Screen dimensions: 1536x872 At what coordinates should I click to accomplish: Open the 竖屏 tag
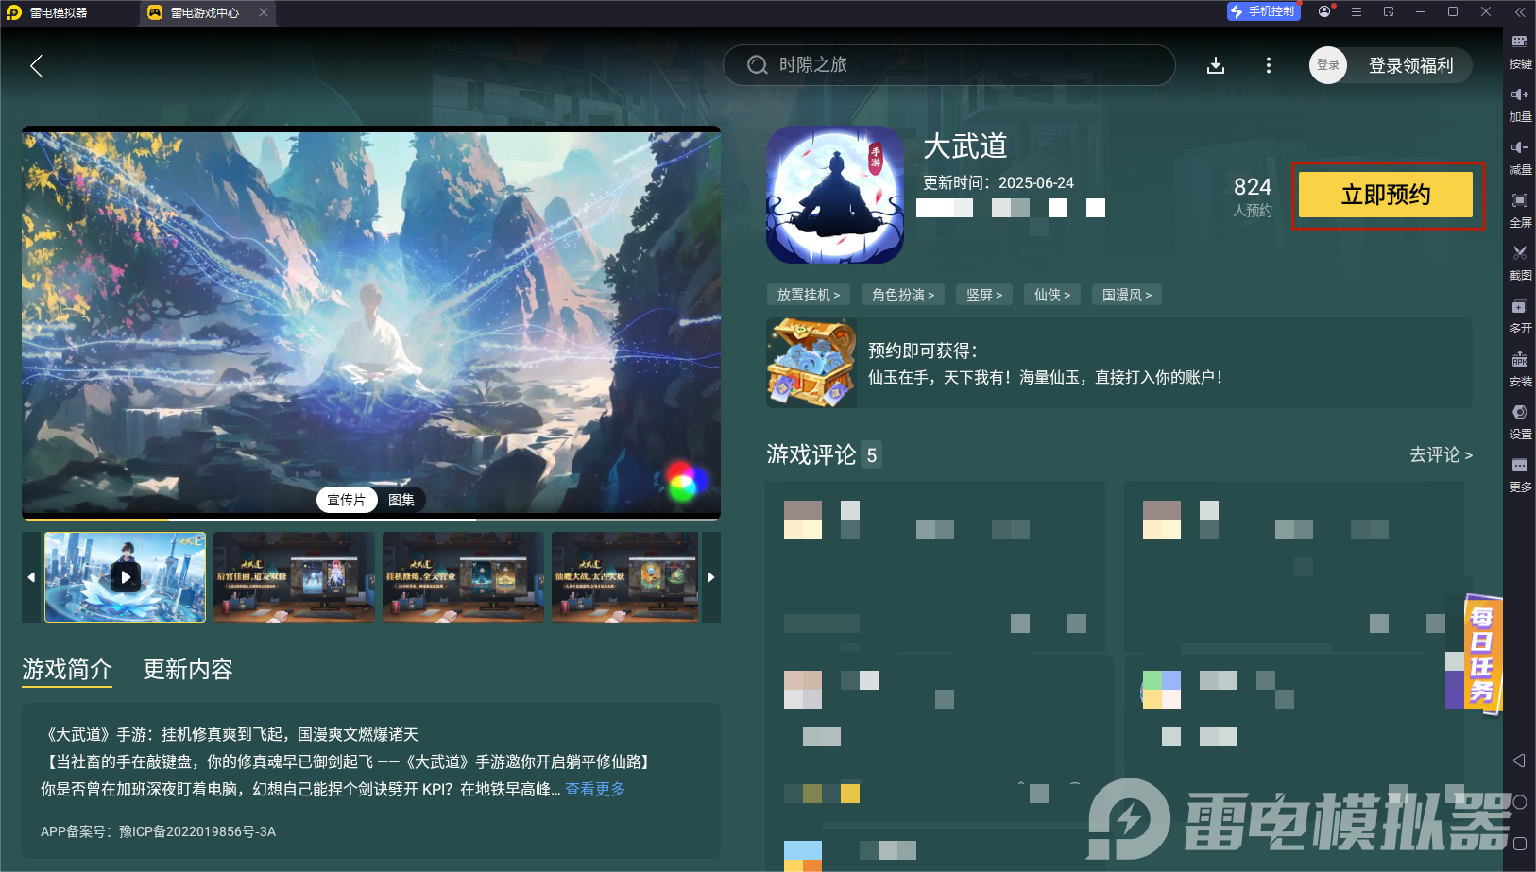coord(984,295)
